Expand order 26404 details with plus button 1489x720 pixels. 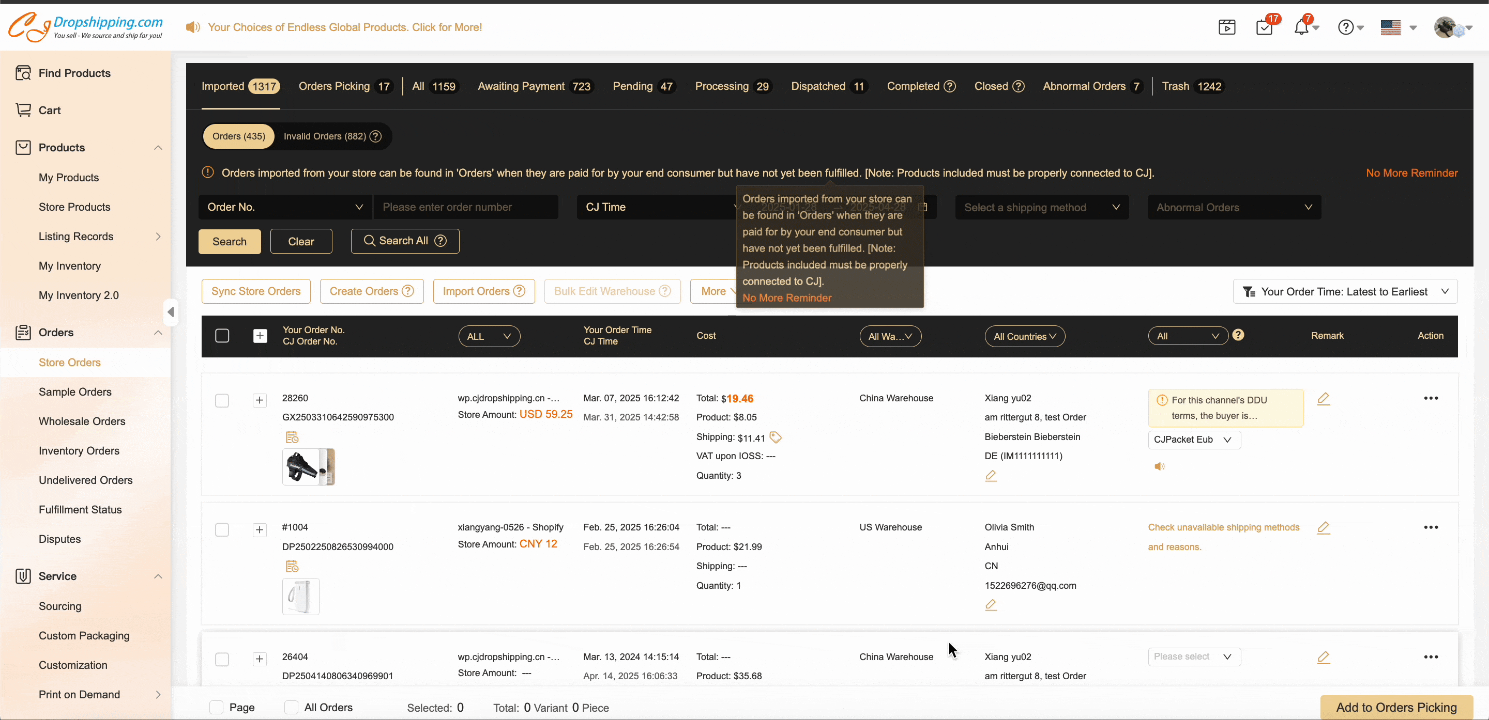coord(260,659)
